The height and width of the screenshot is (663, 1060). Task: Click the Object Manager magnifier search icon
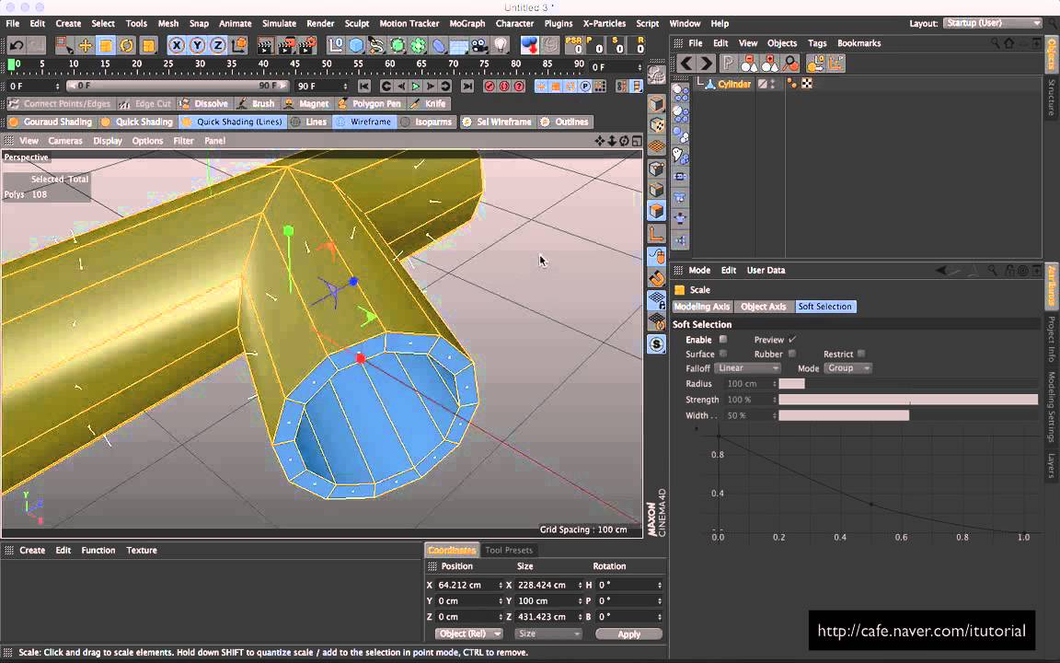995,42
